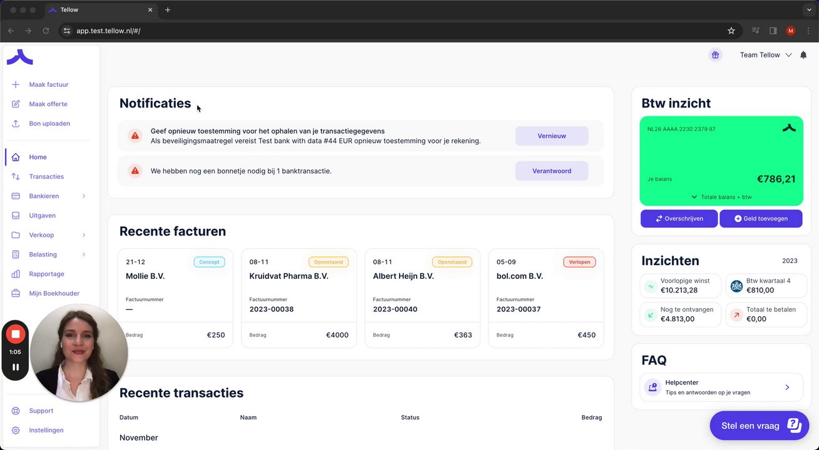Expand the Verkoop submenu chevron

tap(84, 235)
